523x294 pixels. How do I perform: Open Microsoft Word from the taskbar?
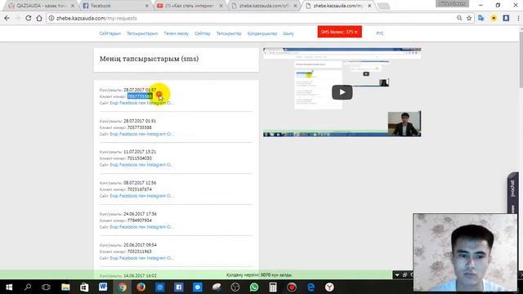pos(103,287)
